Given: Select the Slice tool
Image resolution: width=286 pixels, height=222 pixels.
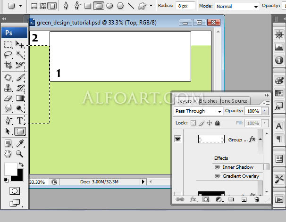Looking at the screenshot, I should (x=19, y=65).
